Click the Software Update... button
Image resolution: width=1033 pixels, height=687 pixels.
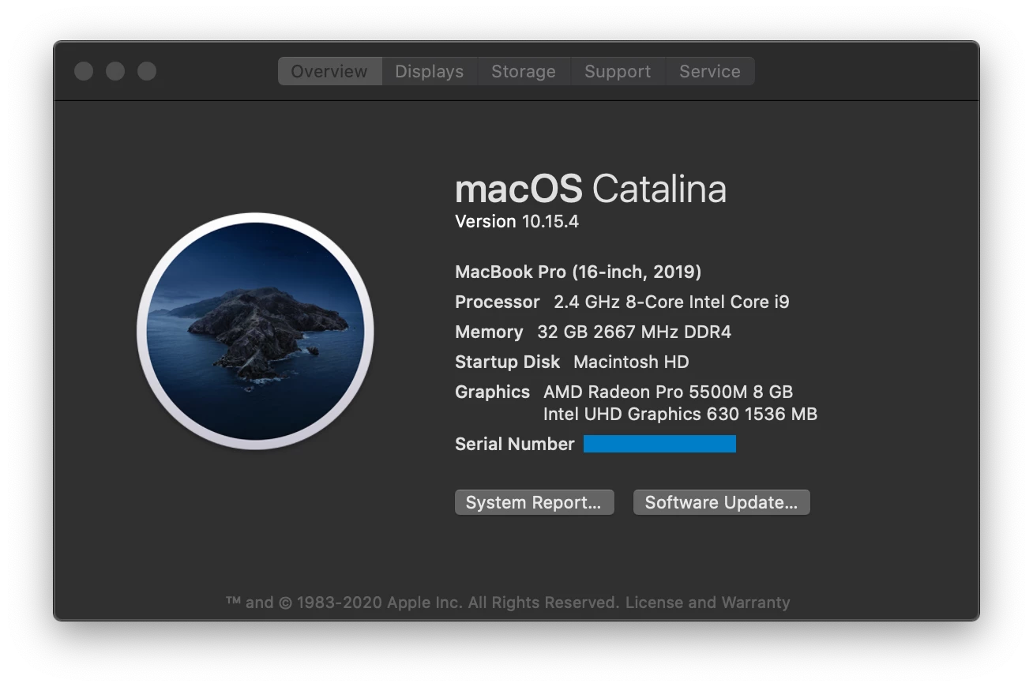pos(721,502)
